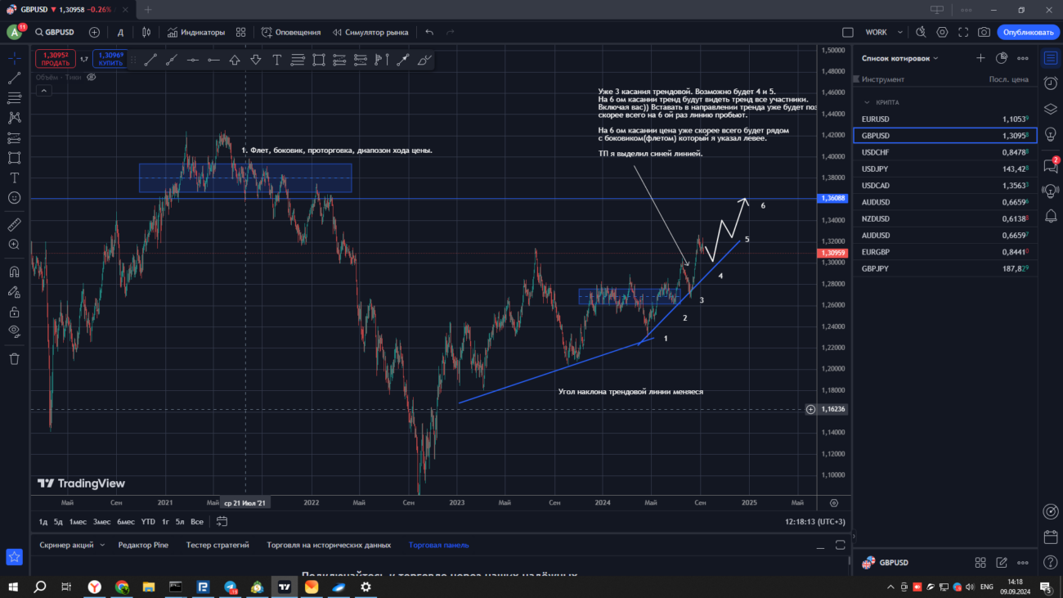The image size is (1063, 598).
Task: Toggle lock all drawings
Action: 14,312
